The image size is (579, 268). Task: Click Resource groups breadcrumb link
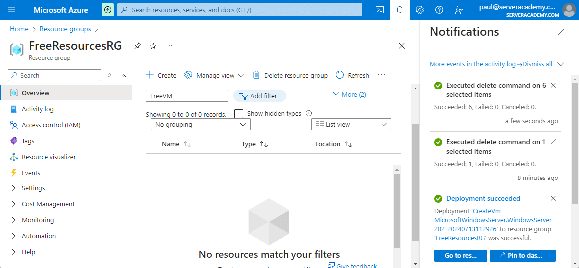pos(65,29)
